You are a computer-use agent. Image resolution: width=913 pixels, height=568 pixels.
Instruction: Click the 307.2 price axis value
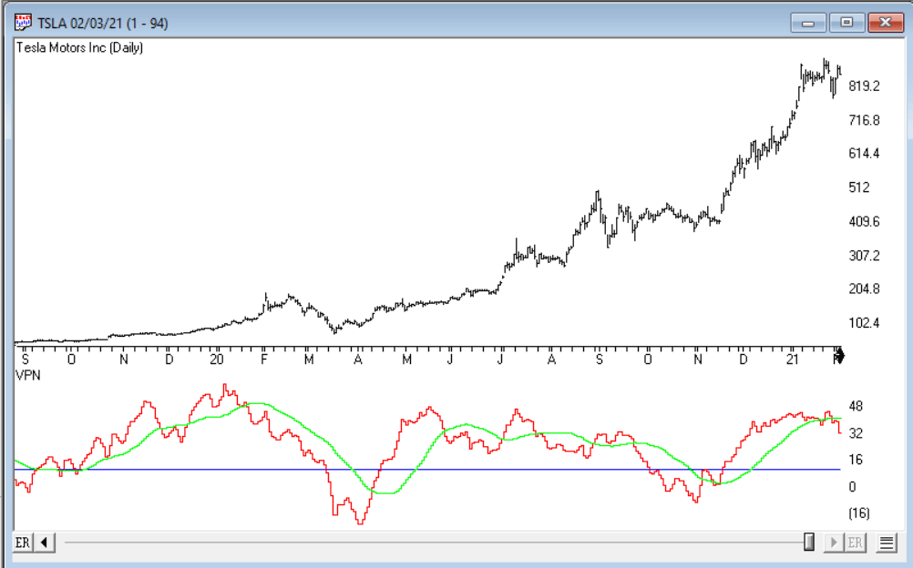coord(864,256)
